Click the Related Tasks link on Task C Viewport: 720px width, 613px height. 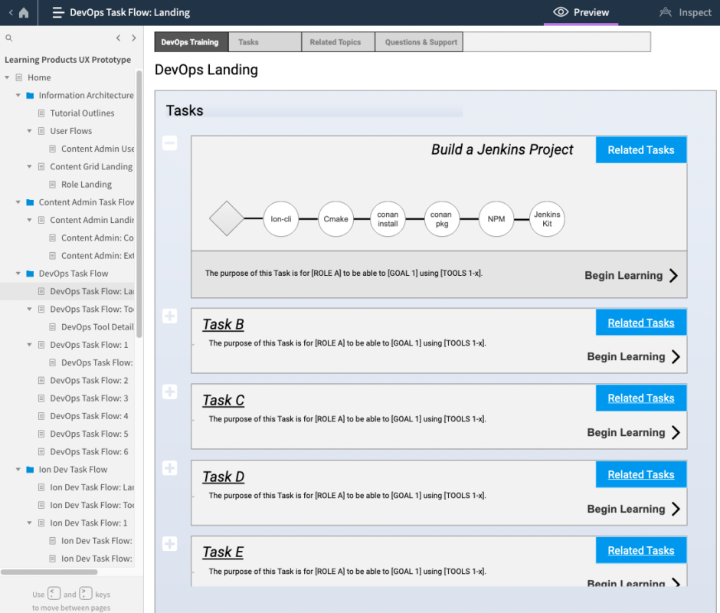641,398
